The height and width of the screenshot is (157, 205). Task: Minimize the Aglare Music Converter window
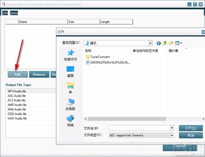(189, 4)
